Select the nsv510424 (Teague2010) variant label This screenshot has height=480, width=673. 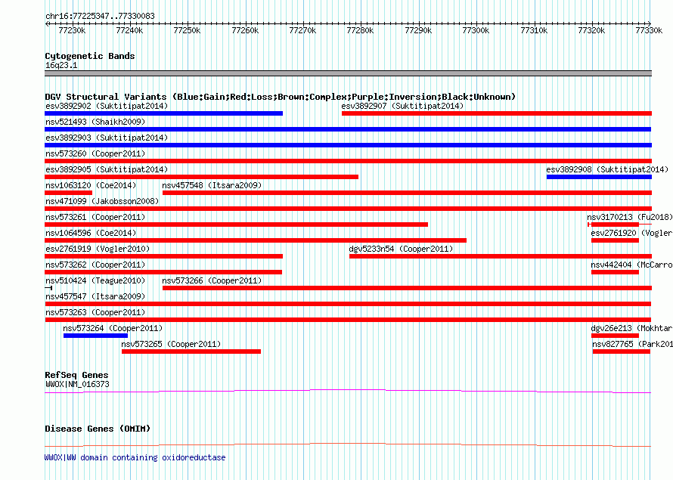(95, 280)
